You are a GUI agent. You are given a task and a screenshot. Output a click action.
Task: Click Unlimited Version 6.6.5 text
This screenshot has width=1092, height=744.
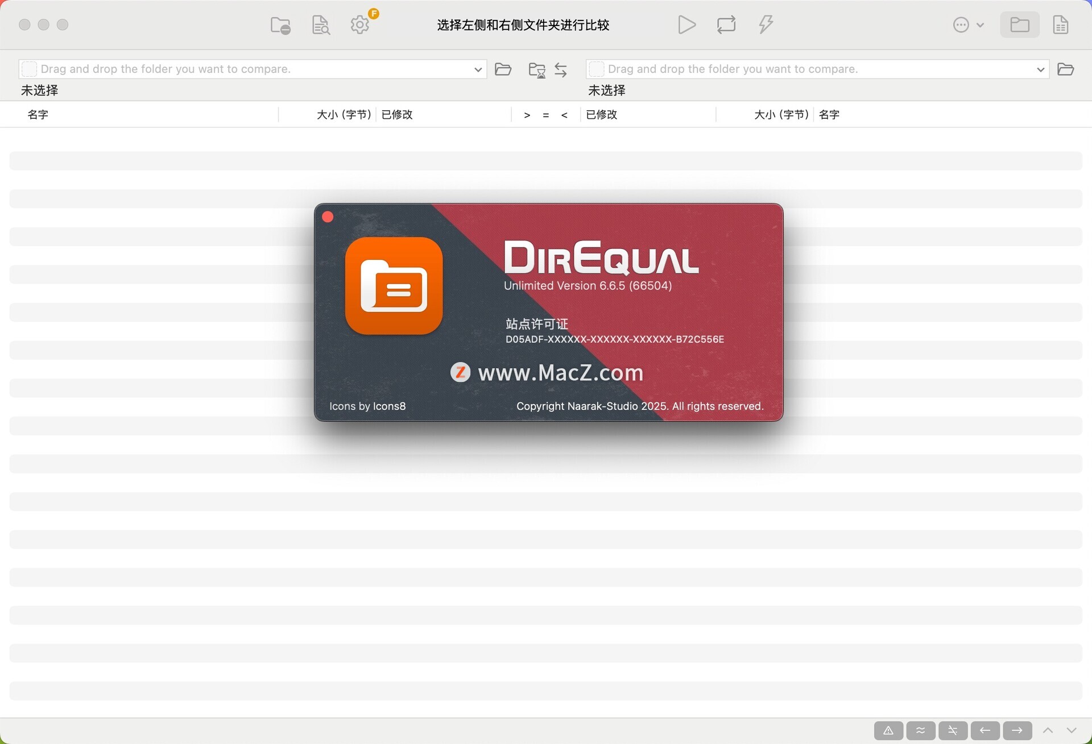588,285
